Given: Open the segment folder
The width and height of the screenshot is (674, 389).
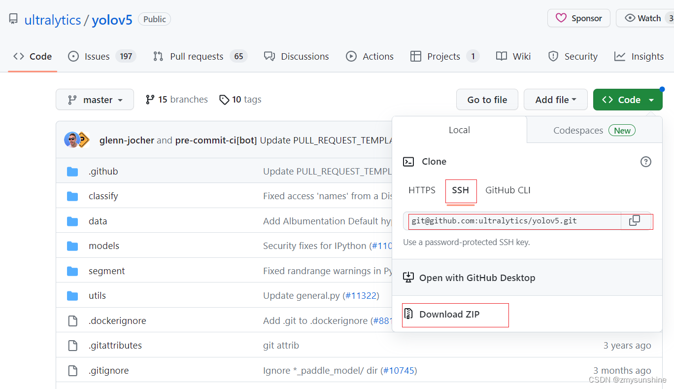Looking at the screenshot, I should coord(107,271).
